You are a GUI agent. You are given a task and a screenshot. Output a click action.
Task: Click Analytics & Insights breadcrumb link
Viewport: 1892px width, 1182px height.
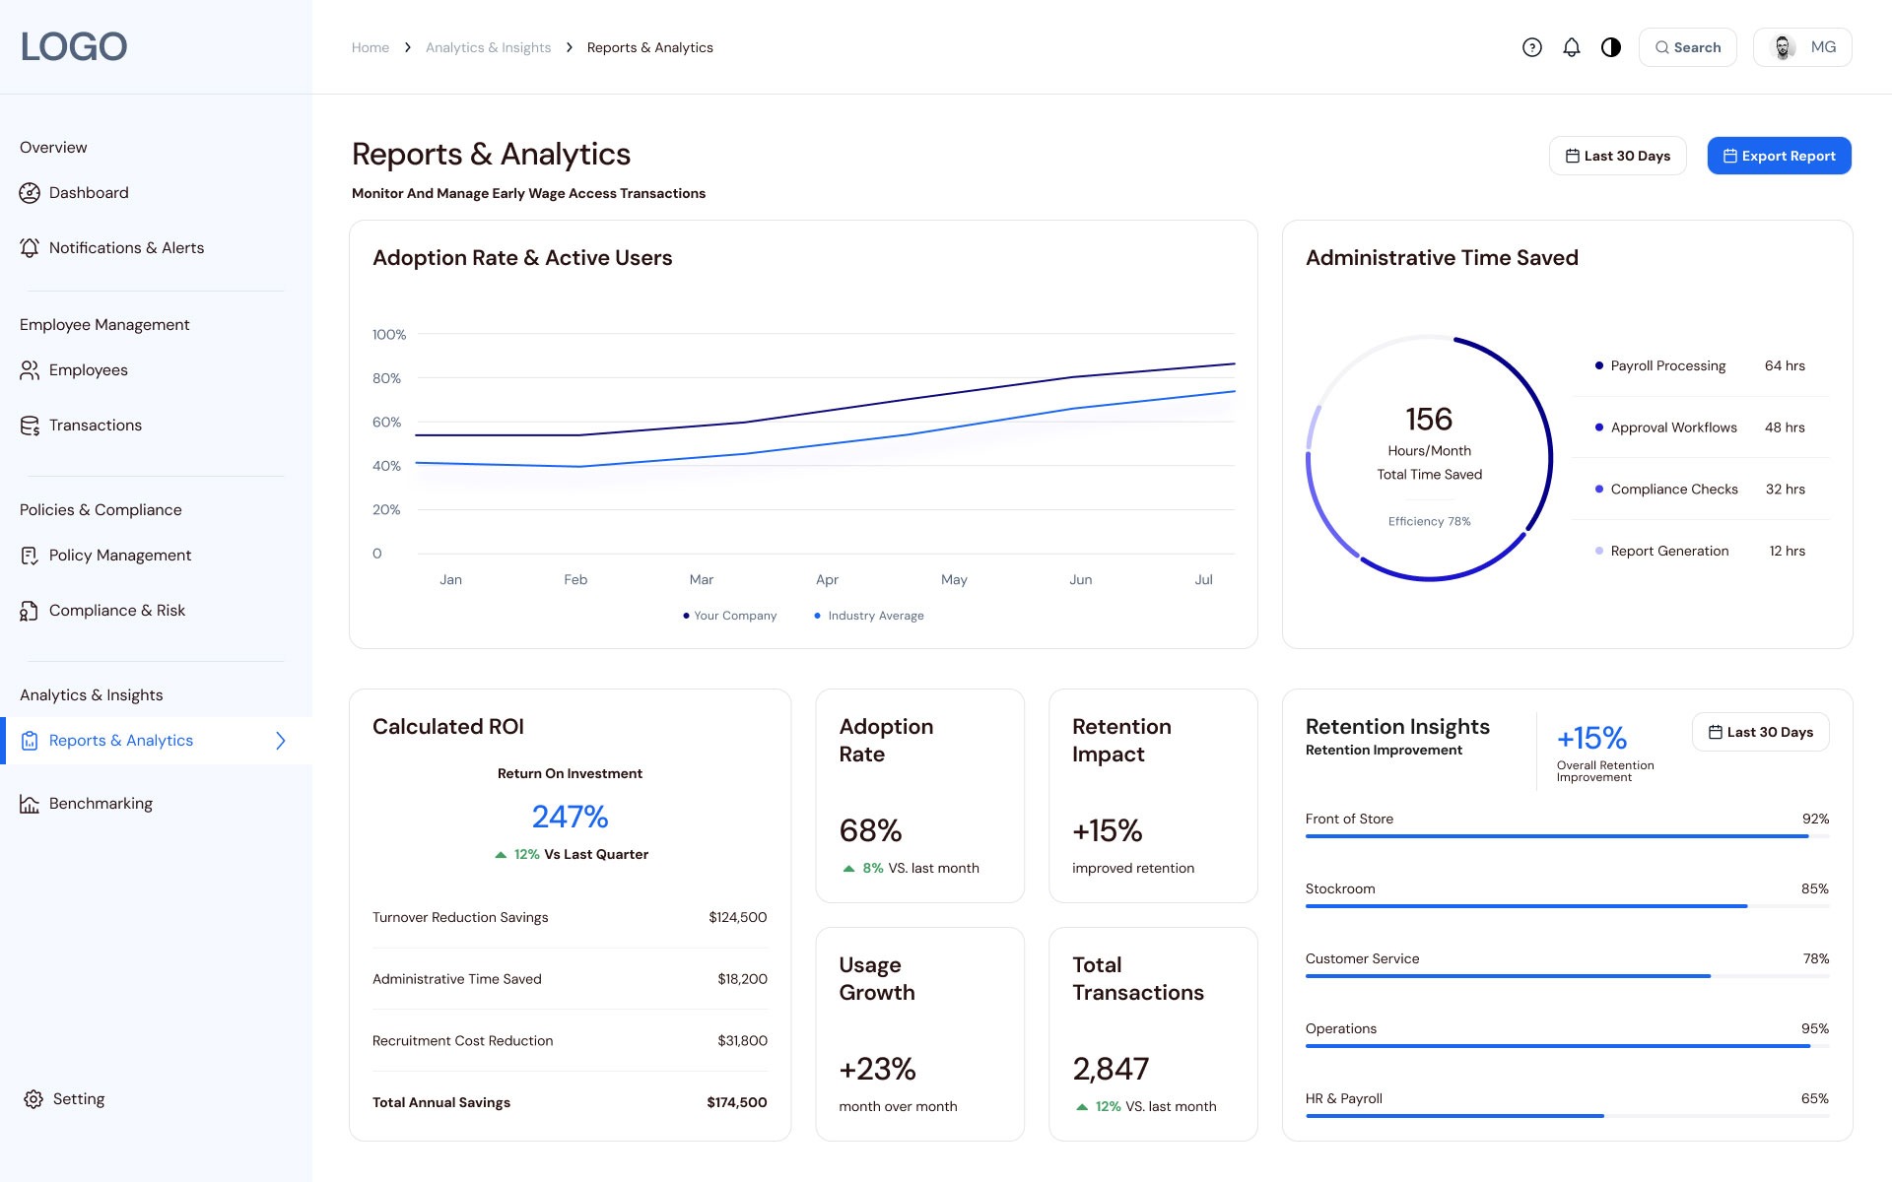(488, 47)
